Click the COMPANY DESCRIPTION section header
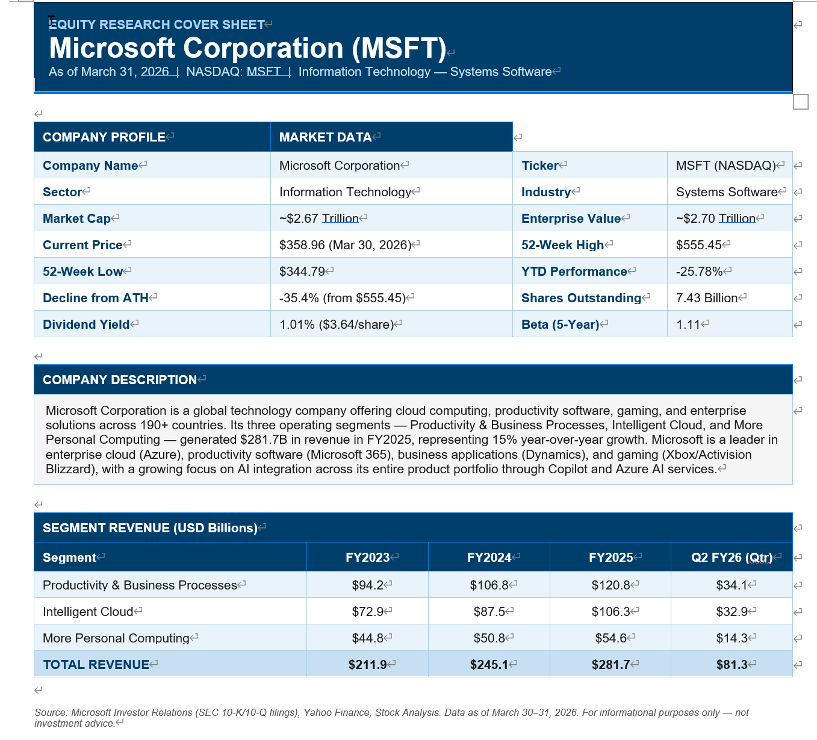Image resolution: width=817 pixels, height=740 pixels. 120,380
